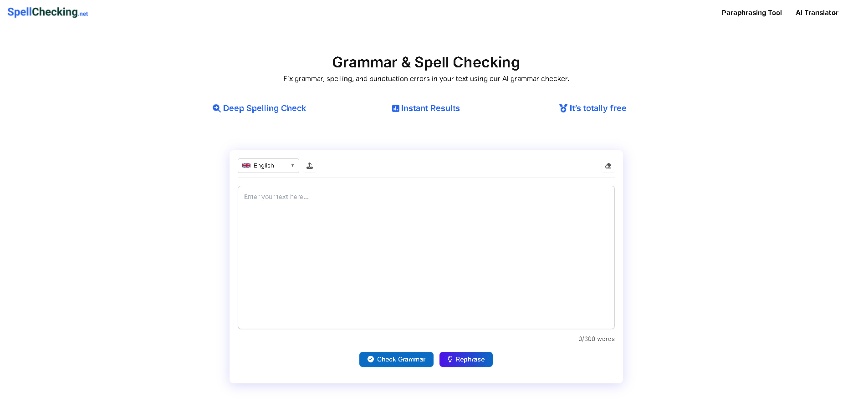Click the checkmark icon on Check Grammar button
The width and height of the screenshot is (853, 407).
click(370, 359)
